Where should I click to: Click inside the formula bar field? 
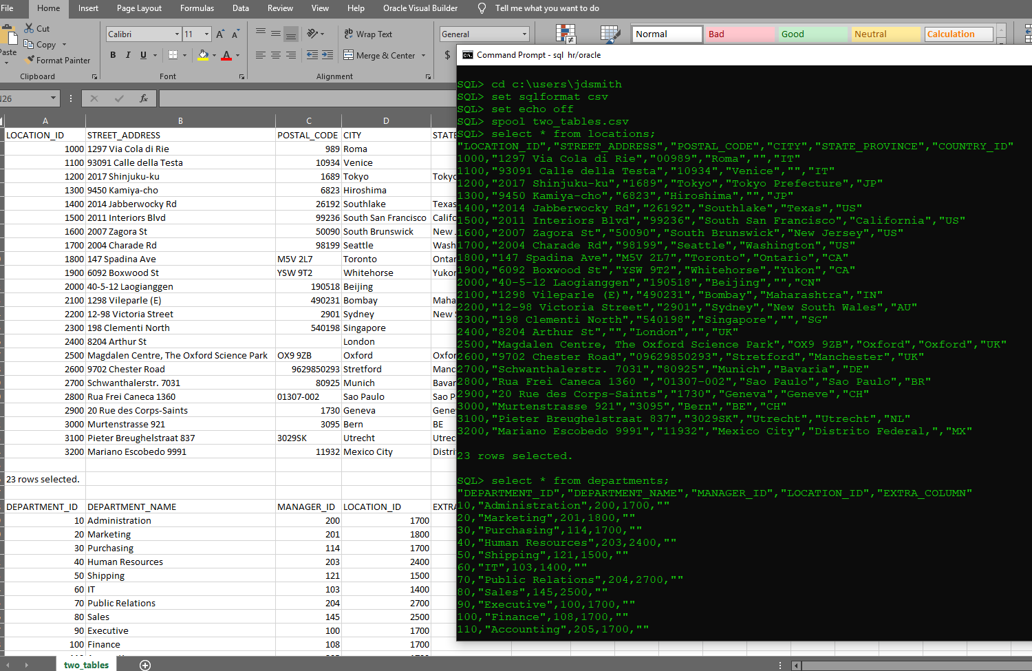(308, 98)
